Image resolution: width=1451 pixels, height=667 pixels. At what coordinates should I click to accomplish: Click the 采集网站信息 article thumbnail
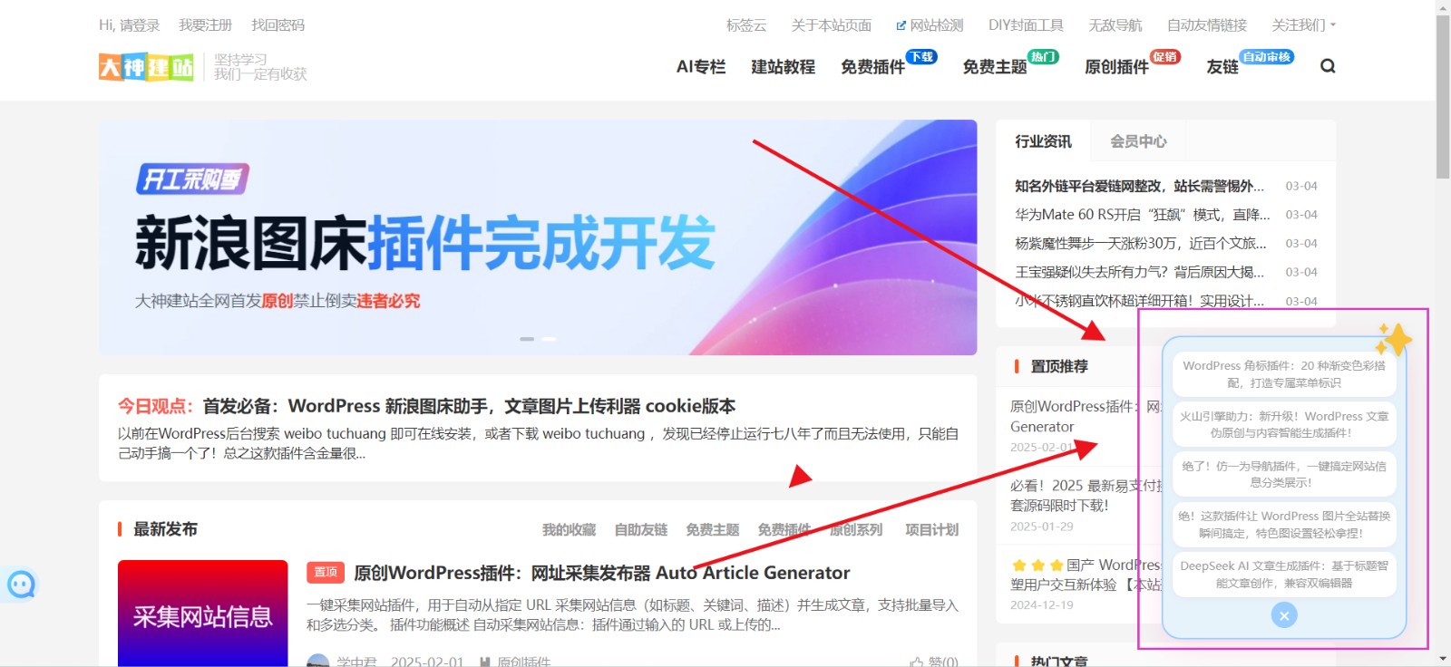(202, 614)
